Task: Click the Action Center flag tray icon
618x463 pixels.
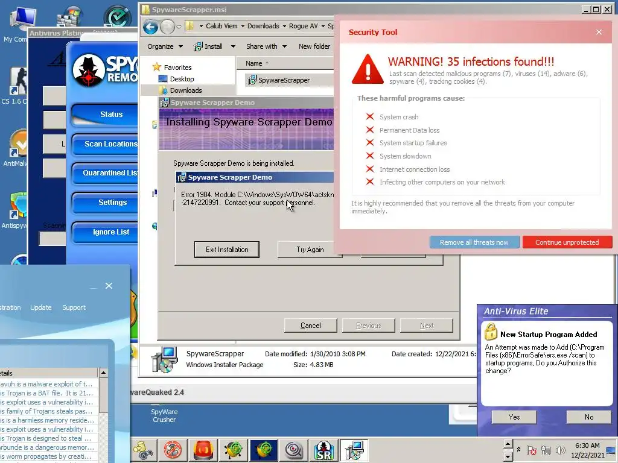Action: [x=531, y=450]
